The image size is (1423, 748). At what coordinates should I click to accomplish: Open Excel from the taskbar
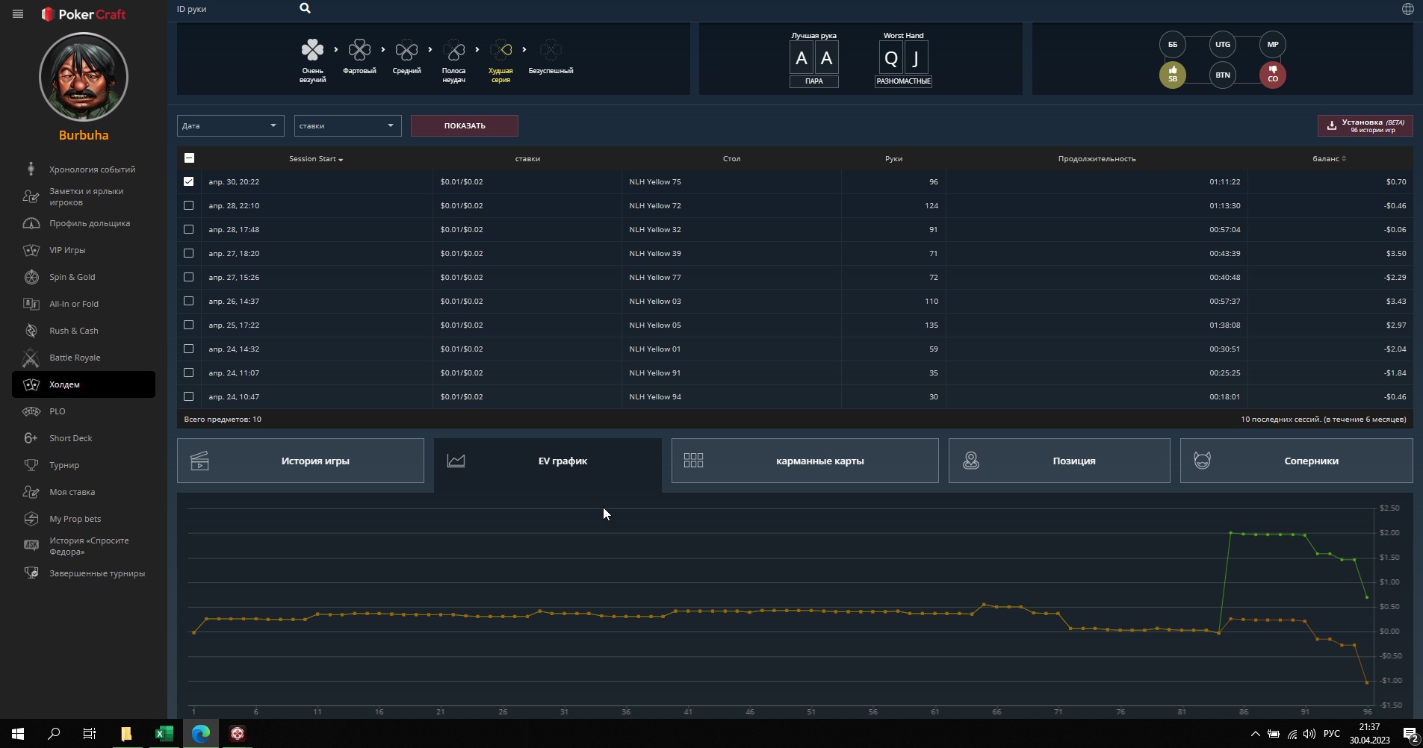(x=164, y=734)
